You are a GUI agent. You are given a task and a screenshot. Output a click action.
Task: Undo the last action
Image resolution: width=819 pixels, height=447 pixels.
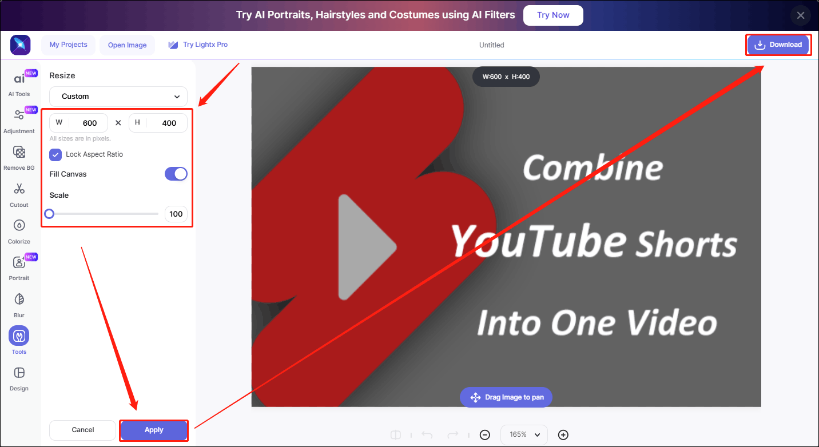[427, 435]
